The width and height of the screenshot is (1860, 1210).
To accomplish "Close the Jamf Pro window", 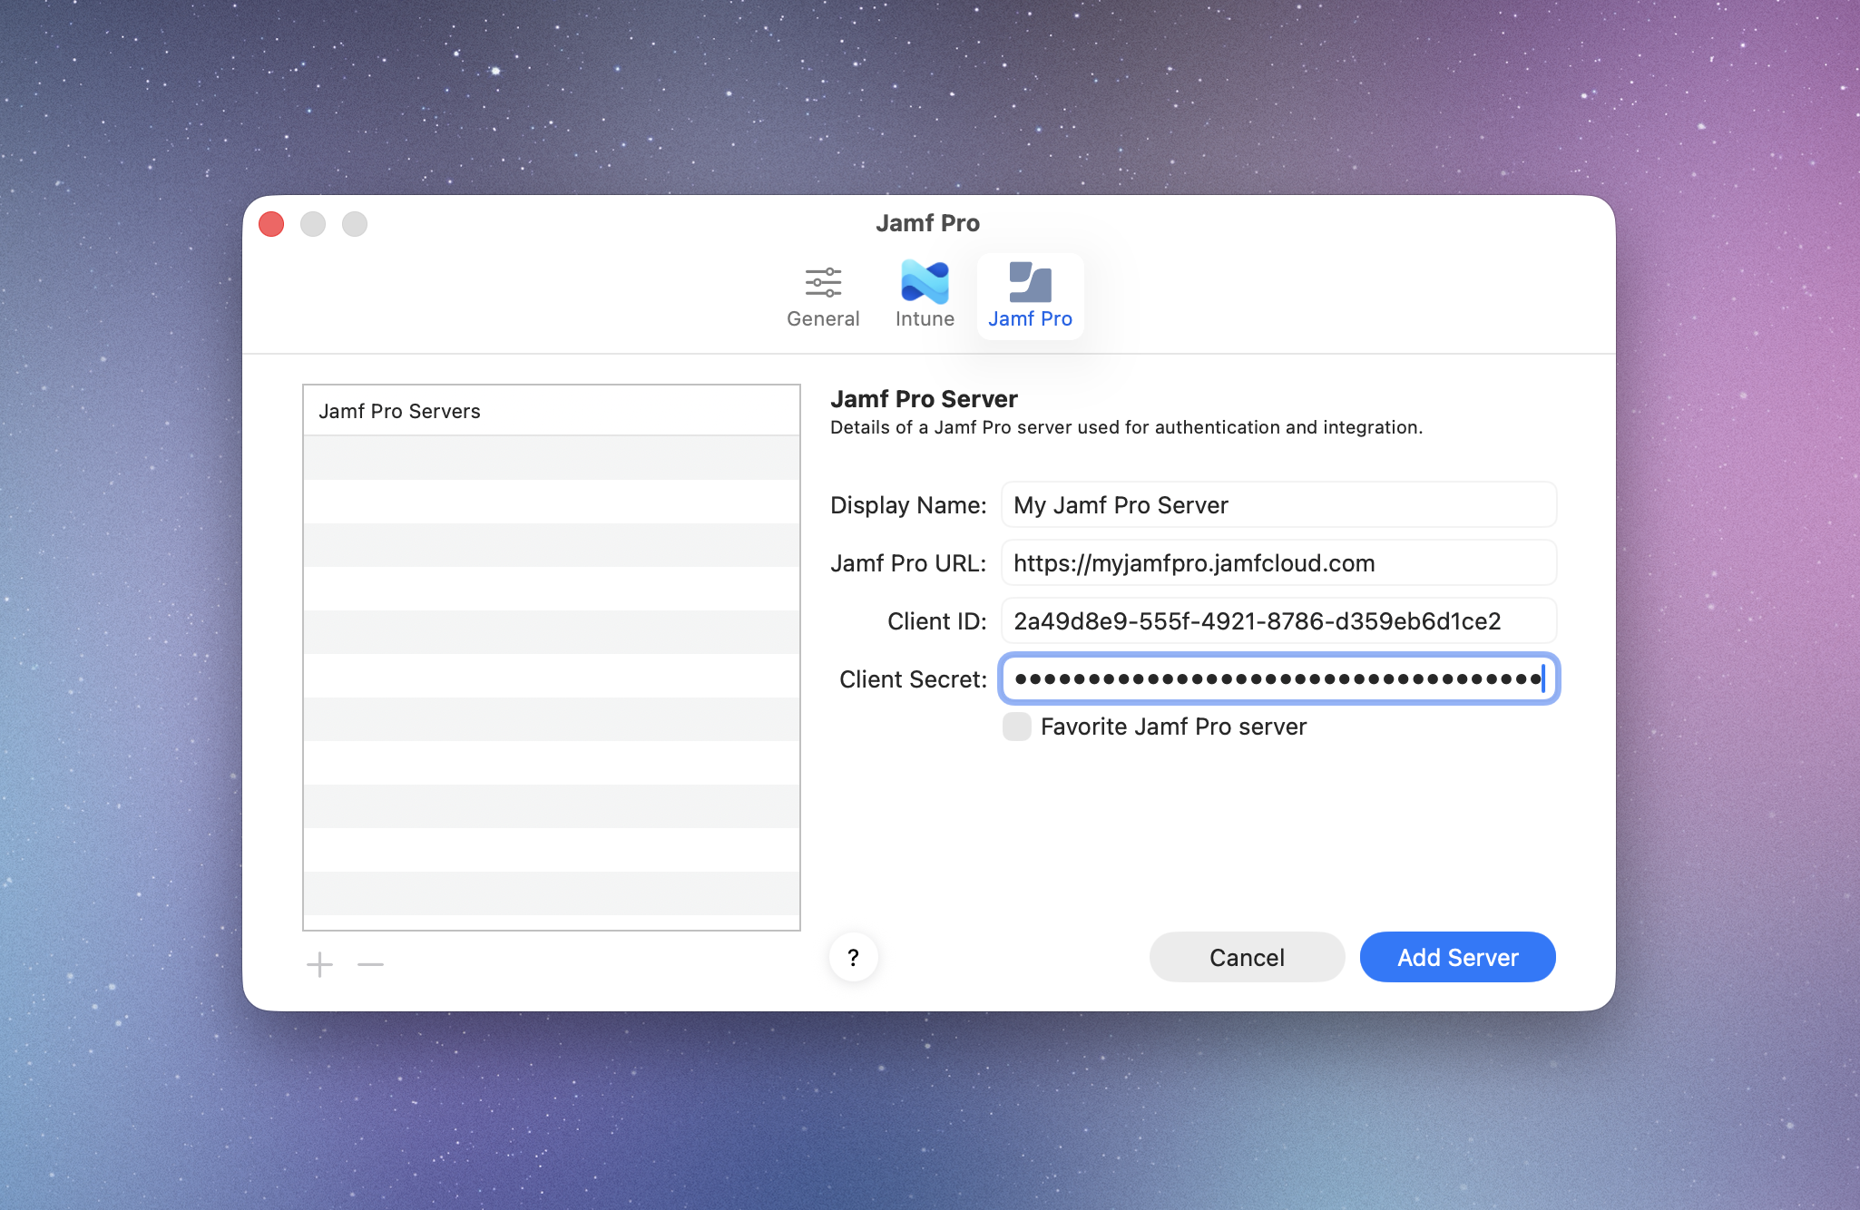I will pyautogui.click(x=271, y=224).
